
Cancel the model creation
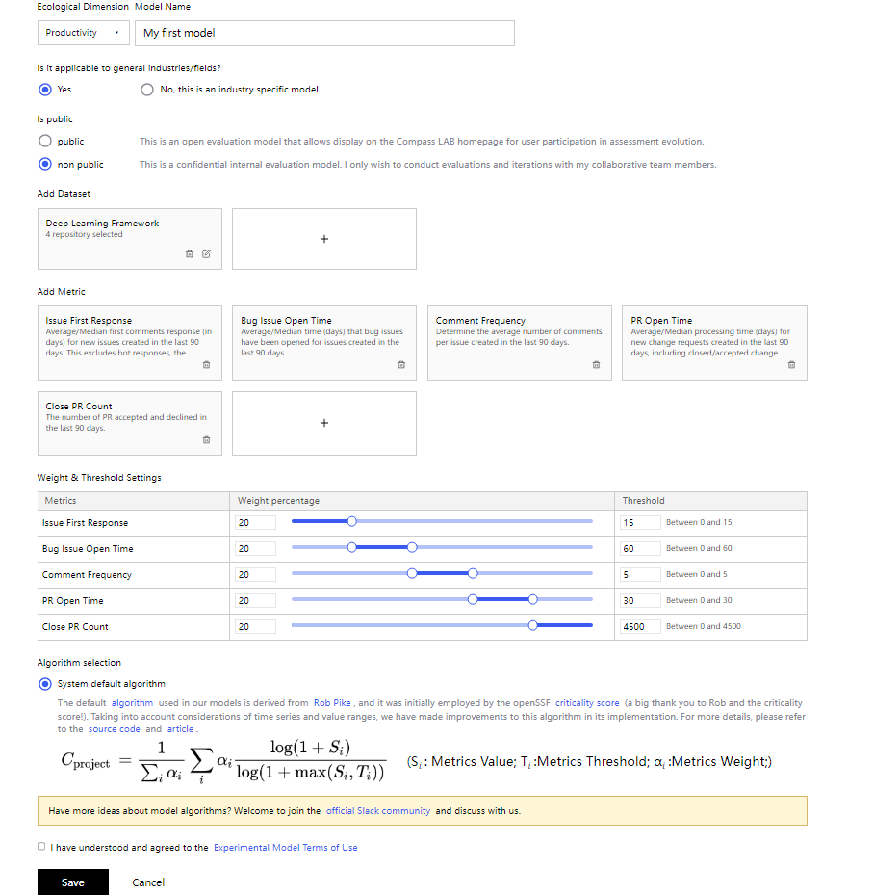148,882
